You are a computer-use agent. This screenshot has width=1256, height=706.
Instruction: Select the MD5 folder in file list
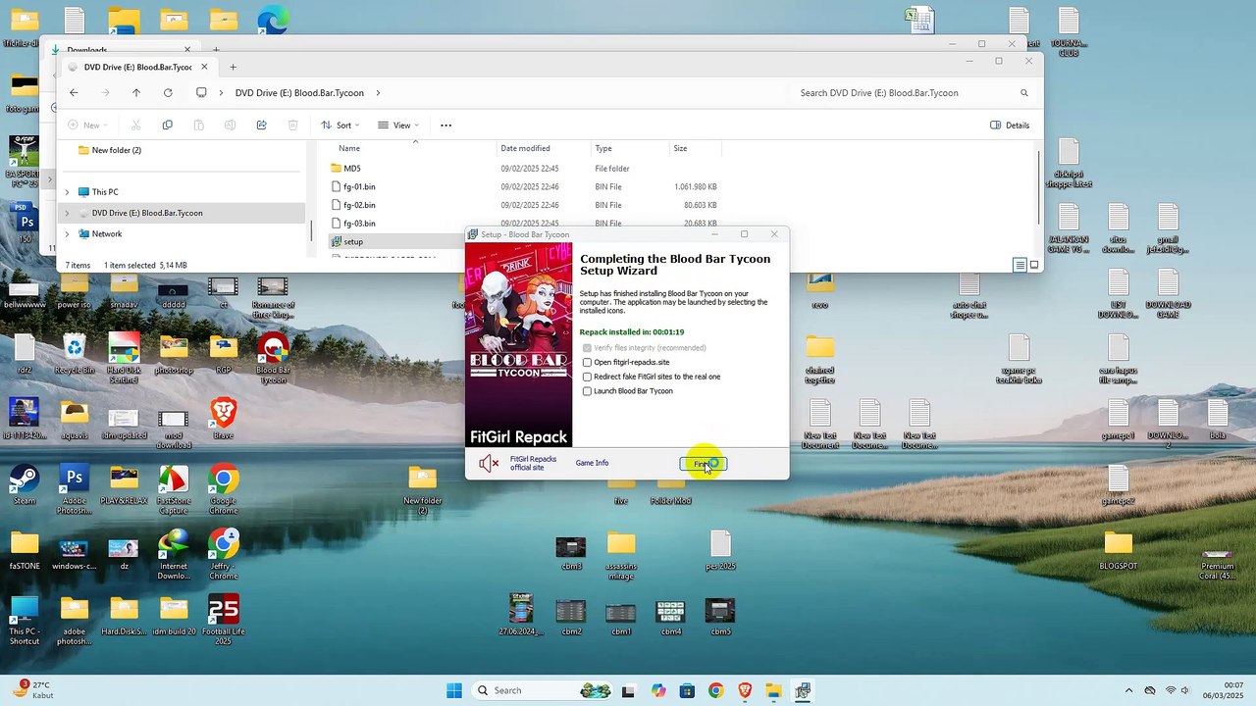(x=351, y=169)
